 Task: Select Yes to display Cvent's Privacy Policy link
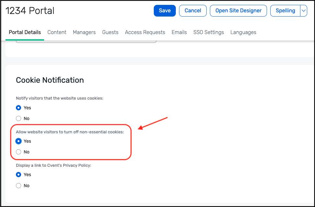(x=18, y=175)
